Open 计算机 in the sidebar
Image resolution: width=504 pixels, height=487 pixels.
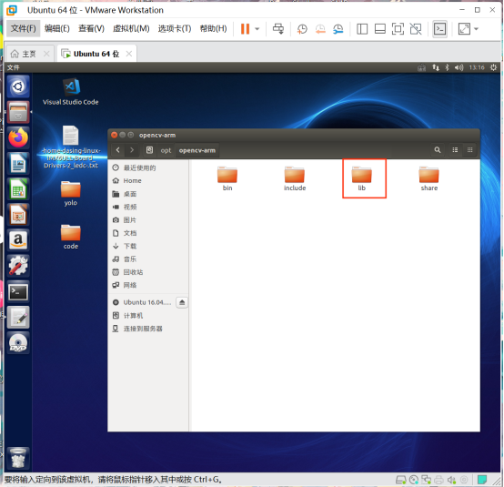pos(148,316)
